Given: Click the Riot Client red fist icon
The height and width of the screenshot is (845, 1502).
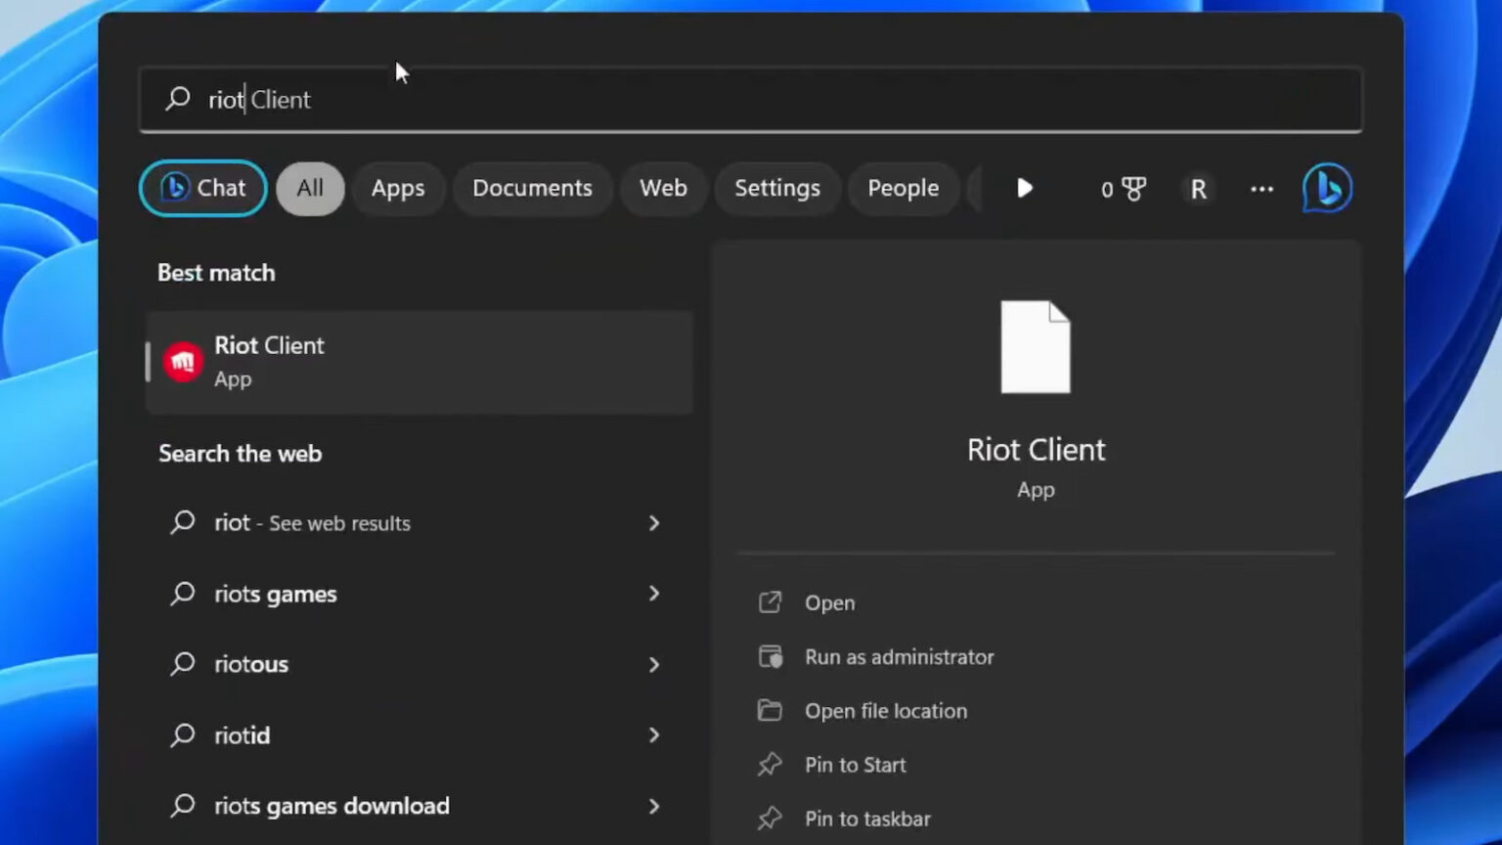Looking at the screenshot, I should (183, 362).
